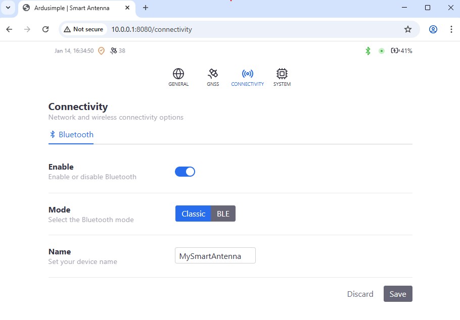Discard the Bluetooth changes

click(x=360, y=294)
